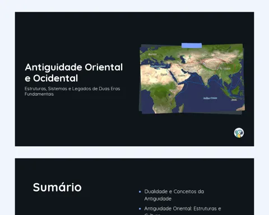Click the bullet dot beside Antiguidade Oriental item
This screenshot has height=215, width=269.
click(140, 209)
